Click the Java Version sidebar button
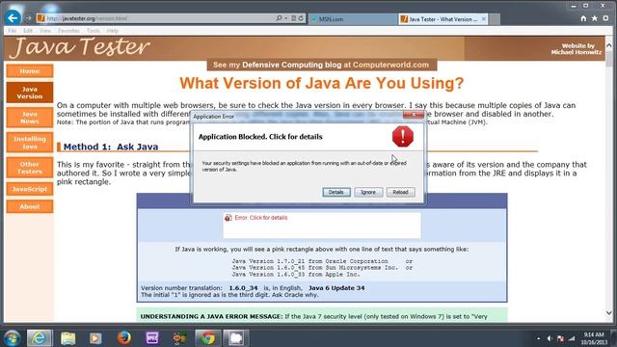617x347 pixels. [30, 93]
